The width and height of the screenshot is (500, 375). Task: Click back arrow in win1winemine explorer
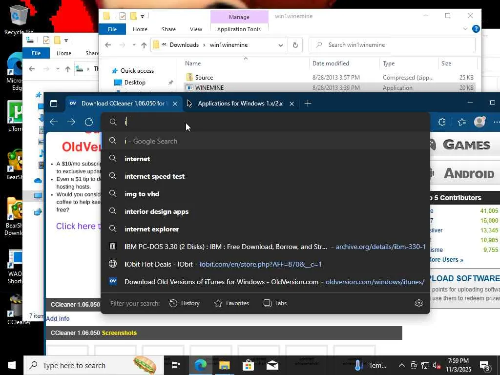(x=108, y=45)
